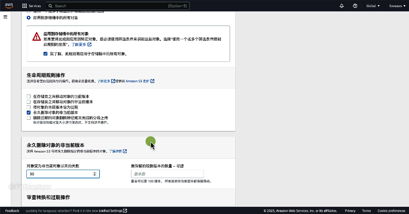Open the 'Amazon S3 定价' link
Viewport: 409px width, 214px height.
point(137,81)
